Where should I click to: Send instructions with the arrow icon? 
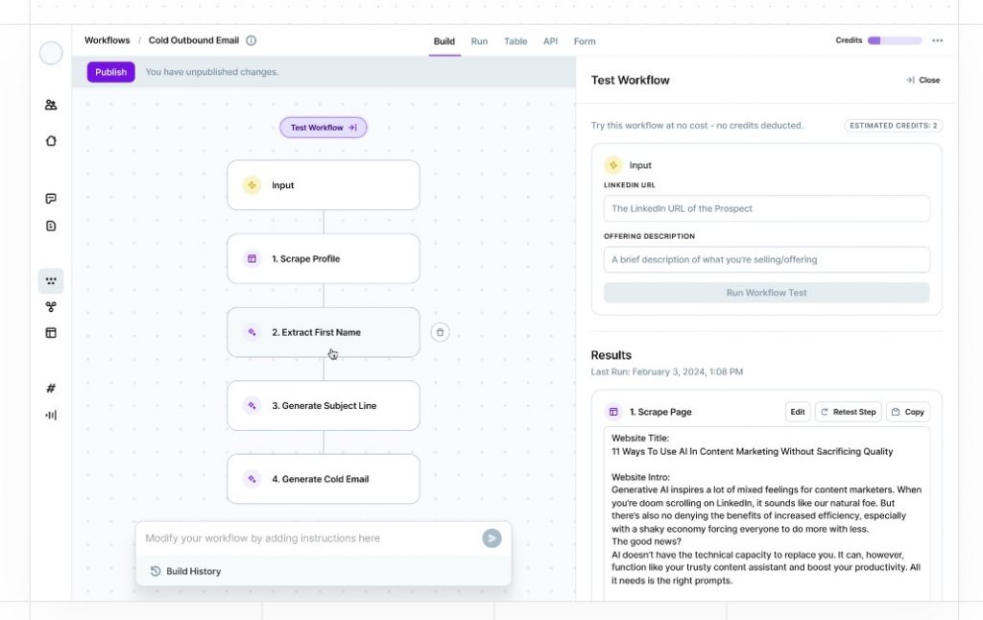point(491,538)
